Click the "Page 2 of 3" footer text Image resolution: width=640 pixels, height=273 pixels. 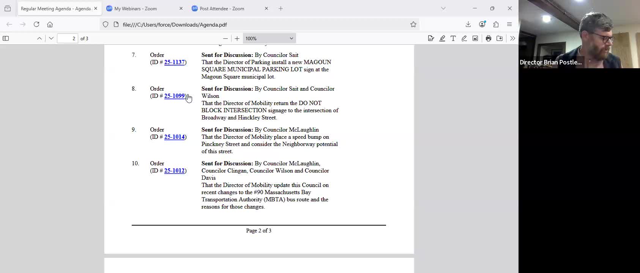coord(259,231)
